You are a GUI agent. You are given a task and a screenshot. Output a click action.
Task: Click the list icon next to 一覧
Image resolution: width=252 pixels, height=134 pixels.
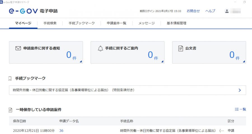click(237, 109)
